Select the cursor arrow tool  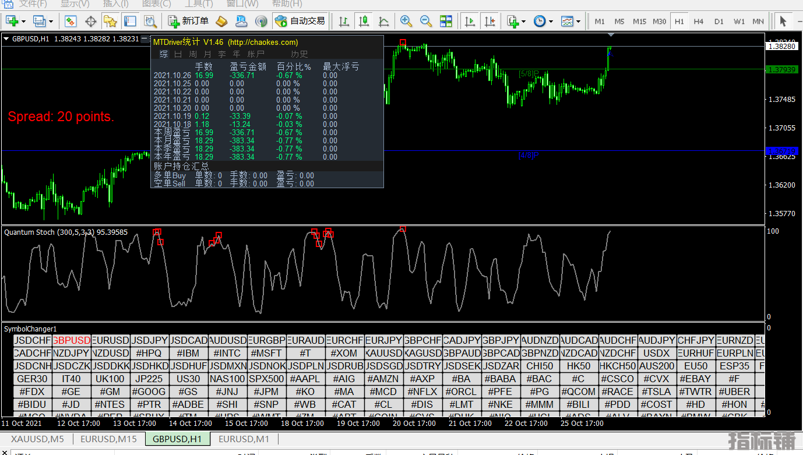coord(783,22)
